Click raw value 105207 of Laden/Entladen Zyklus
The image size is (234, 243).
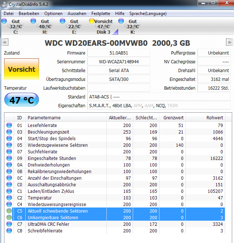215,191
